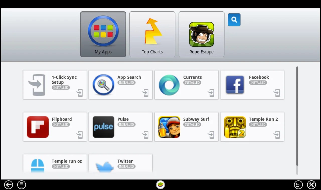Viewport: 321px width, 190px height.
Task: Open the Pulse app icon
Action: (103, 127)
